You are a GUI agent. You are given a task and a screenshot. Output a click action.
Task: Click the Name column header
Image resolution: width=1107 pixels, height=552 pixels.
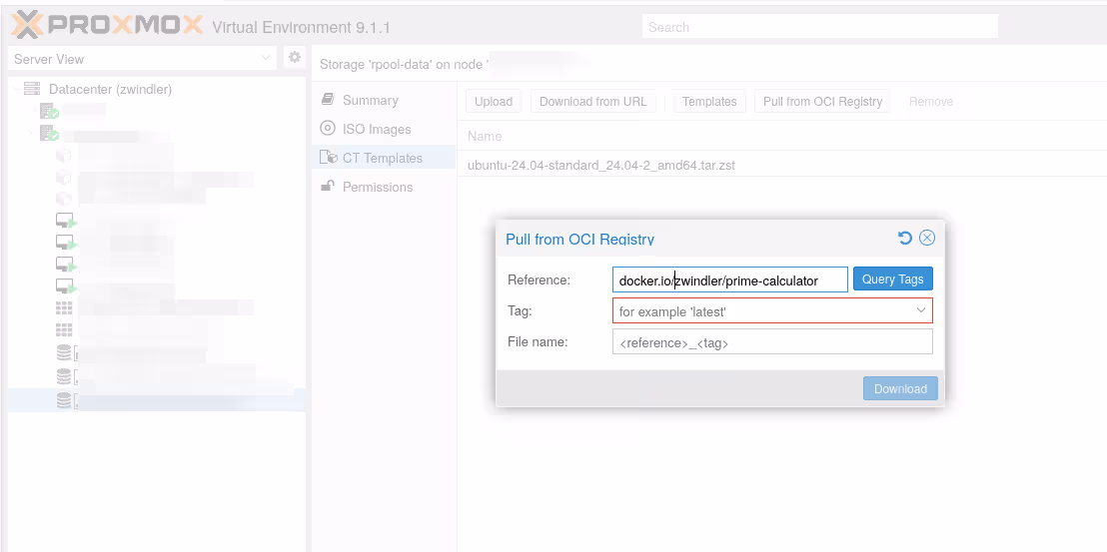(485, 136)
